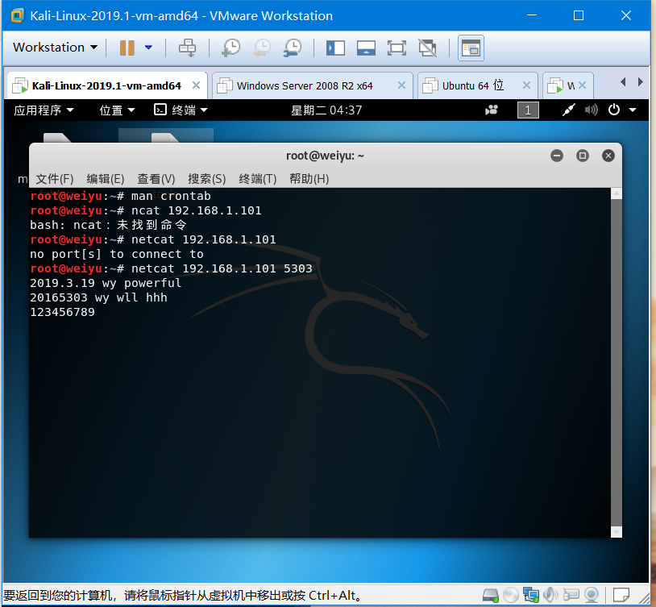Toggle the VMware Unity mode icon
The width and height of the screenshot is (656, 607).
428,48
